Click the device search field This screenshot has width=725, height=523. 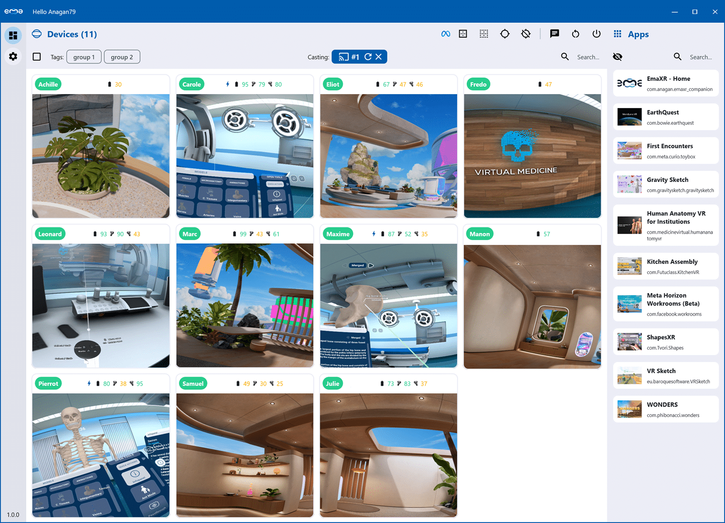pos(588,57)
